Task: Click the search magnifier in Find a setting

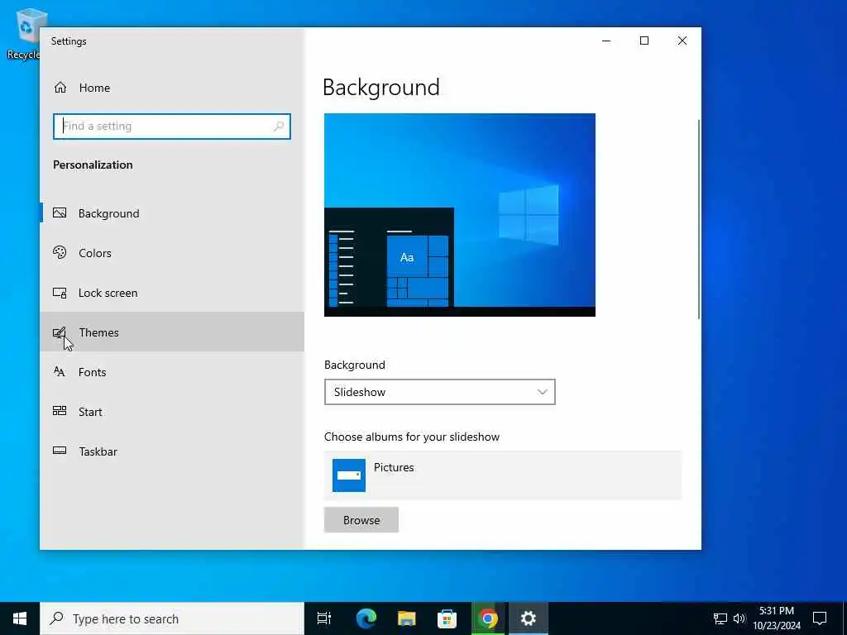Action: point(279,127)
